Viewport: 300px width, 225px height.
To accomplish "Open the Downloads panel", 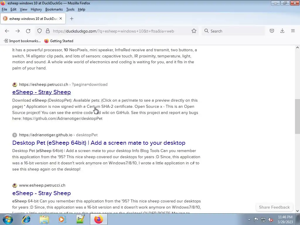I will (282, 31).
